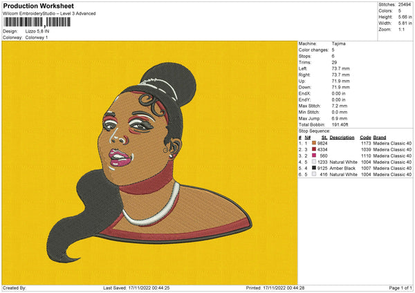Image resolution: width=415 pixels, height=293 pixels.
Task: Click the Right value 73.7 mm
Action: pos(340,75)
